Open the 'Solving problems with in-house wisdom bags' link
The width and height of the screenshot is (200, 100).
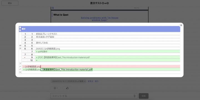pos(100,19)
